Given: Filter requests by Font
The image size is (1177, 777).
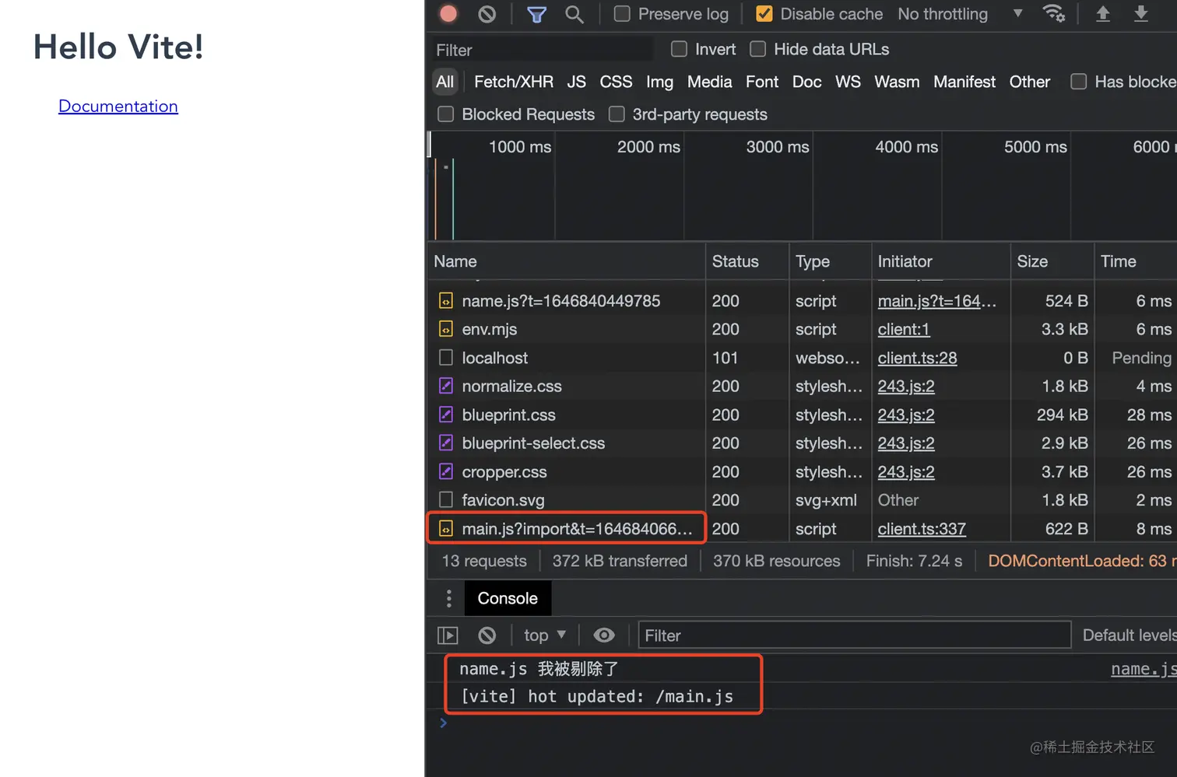Looking at the screenshot, I should [762, 82].
